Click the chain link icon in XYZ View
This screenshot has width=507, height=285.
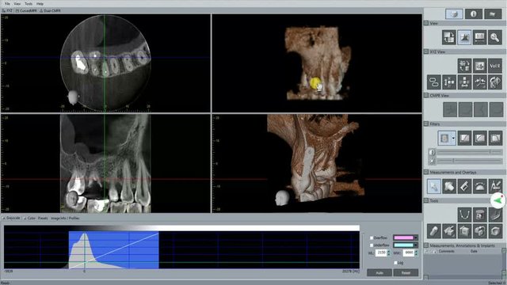434,82
